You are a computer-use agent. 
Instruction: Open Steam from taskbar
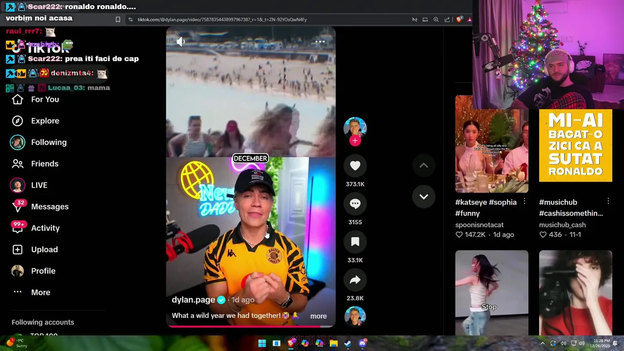(348, 343)
